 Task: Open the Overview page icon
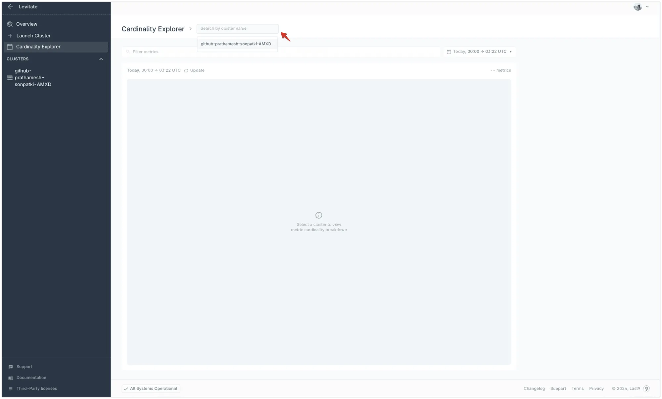[10, 24]
